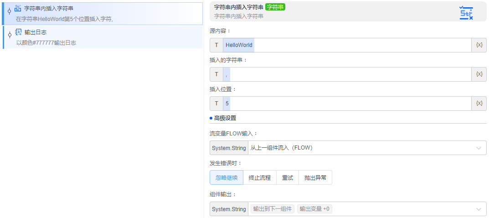The width and height of the screenshot is (489, 218).
Task: Select 重试 error handling option
Action: (x=288, y=177)
